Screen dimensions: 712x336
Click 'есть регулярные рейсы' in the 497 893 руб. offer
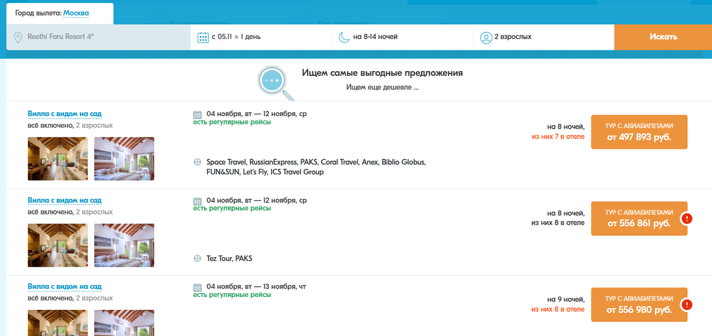[232, 122]
